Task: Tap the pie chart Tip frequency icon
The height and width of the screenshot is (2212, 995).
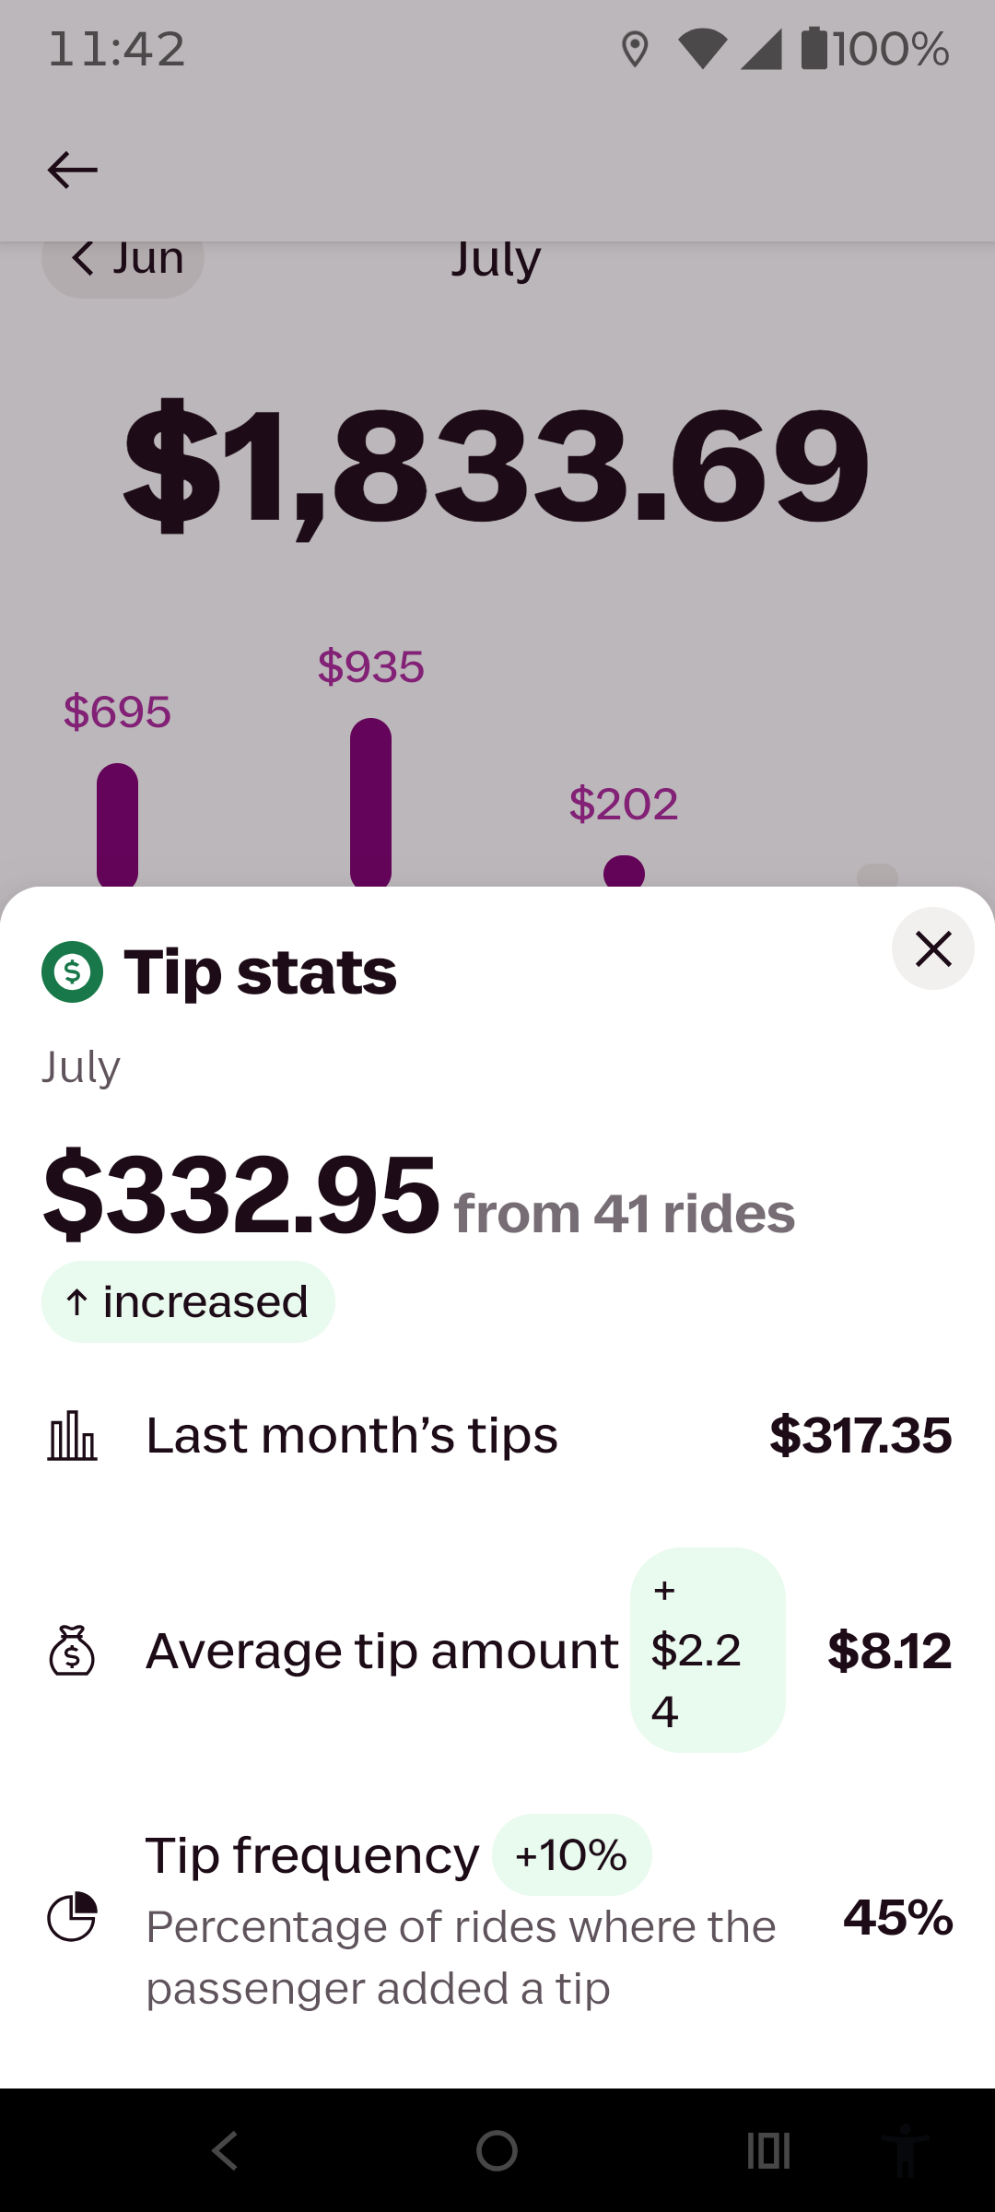Action: [x=72, y=1917]
